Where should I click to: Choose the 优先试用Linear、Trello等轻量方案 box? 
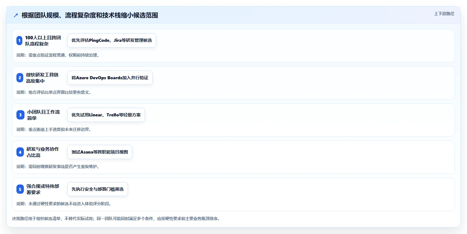pos(106,115)
